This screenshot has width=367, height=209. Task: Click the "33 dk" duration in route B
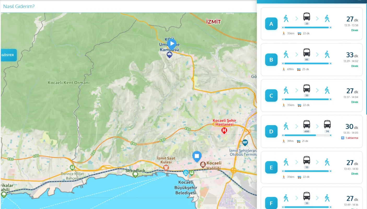tap(352, 55)
